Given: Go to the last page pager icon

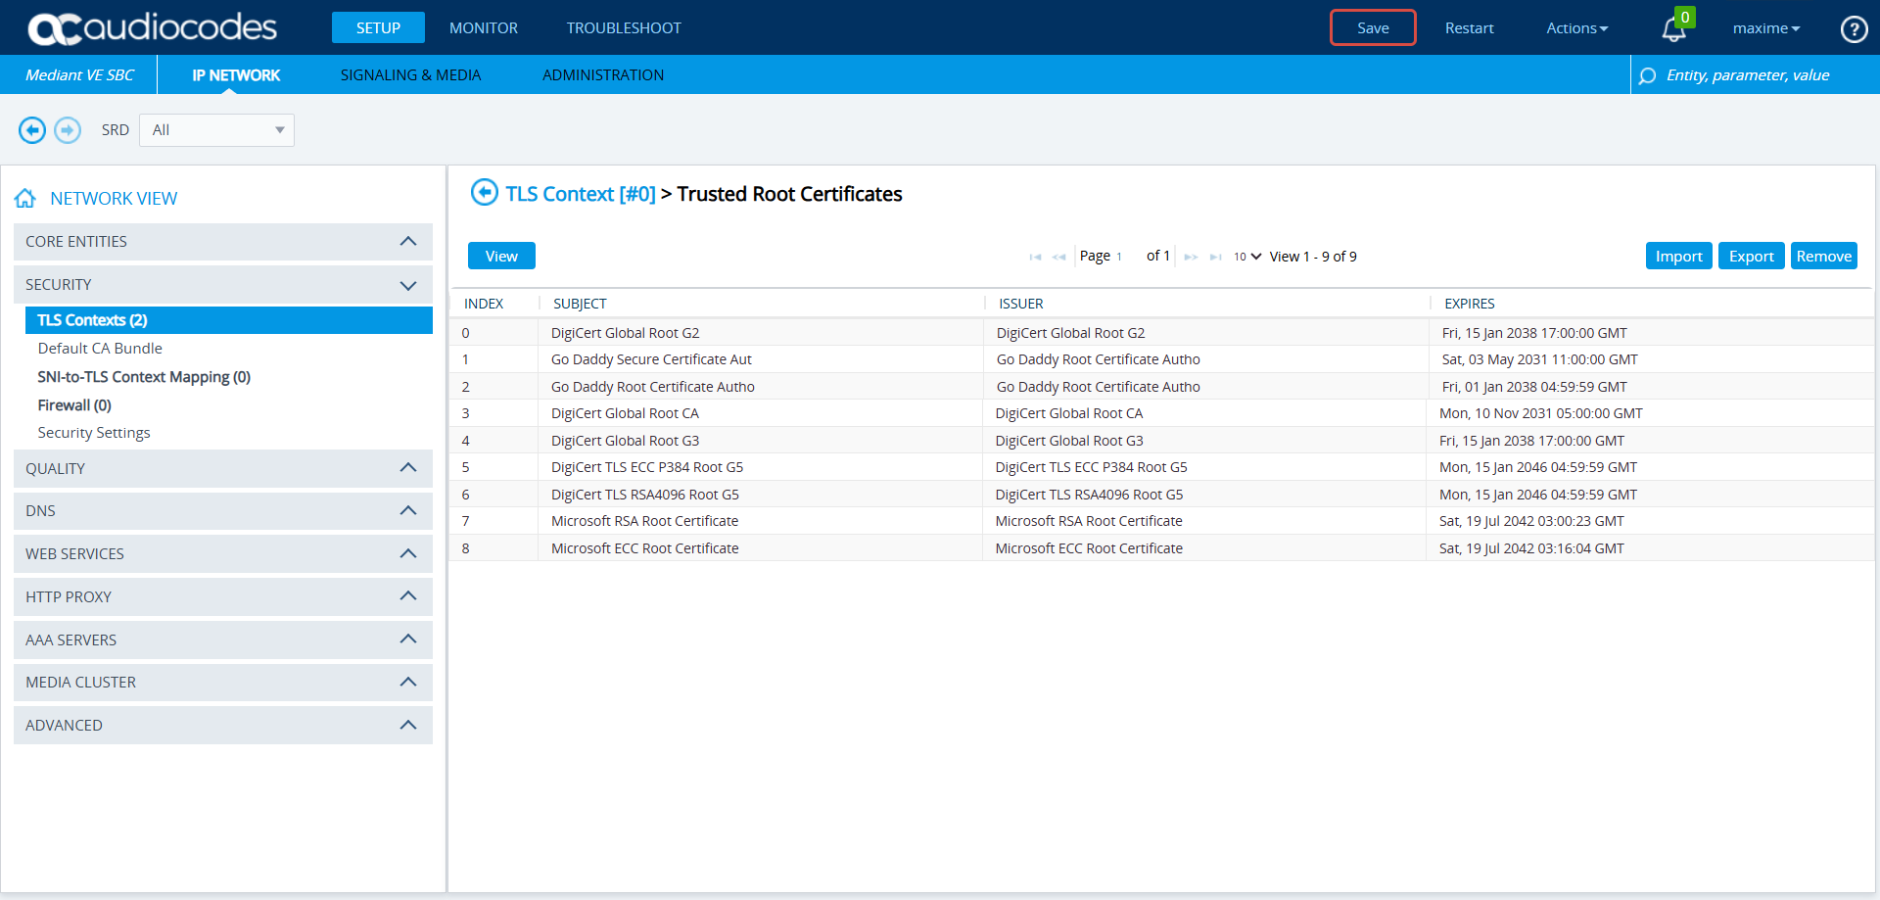Looking at the screenshot, I should pyautogui.click(x=1215, y=258).
